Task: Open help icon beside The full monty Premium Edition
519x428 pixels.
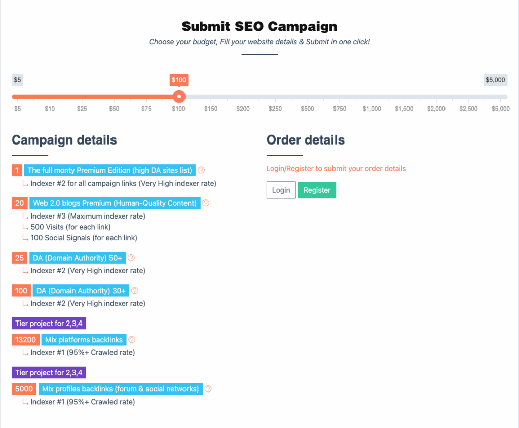Action: pos(201,170)
